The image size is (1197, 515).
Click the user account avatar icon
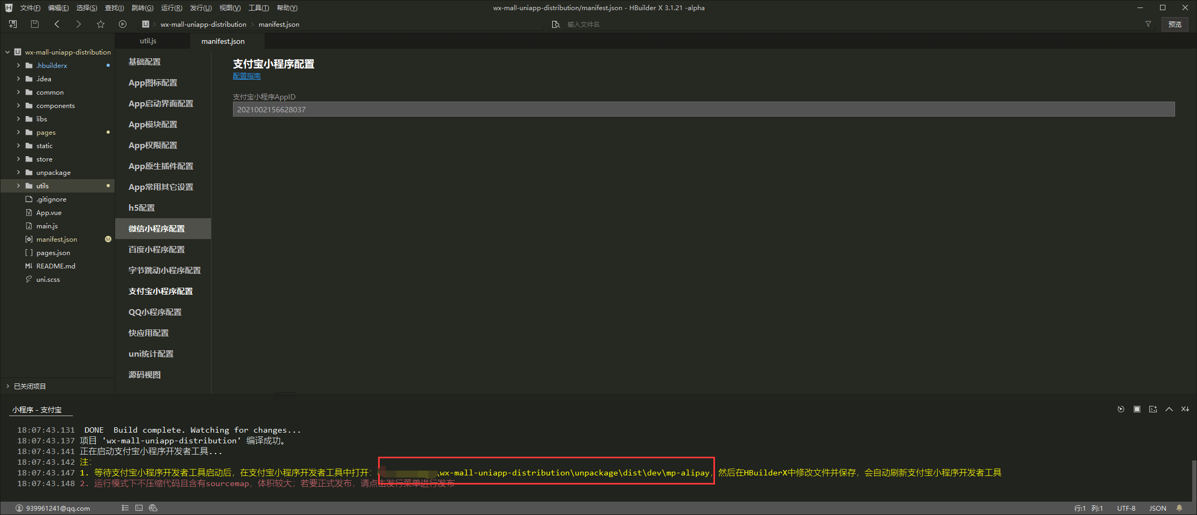click(x=19, y=508)
